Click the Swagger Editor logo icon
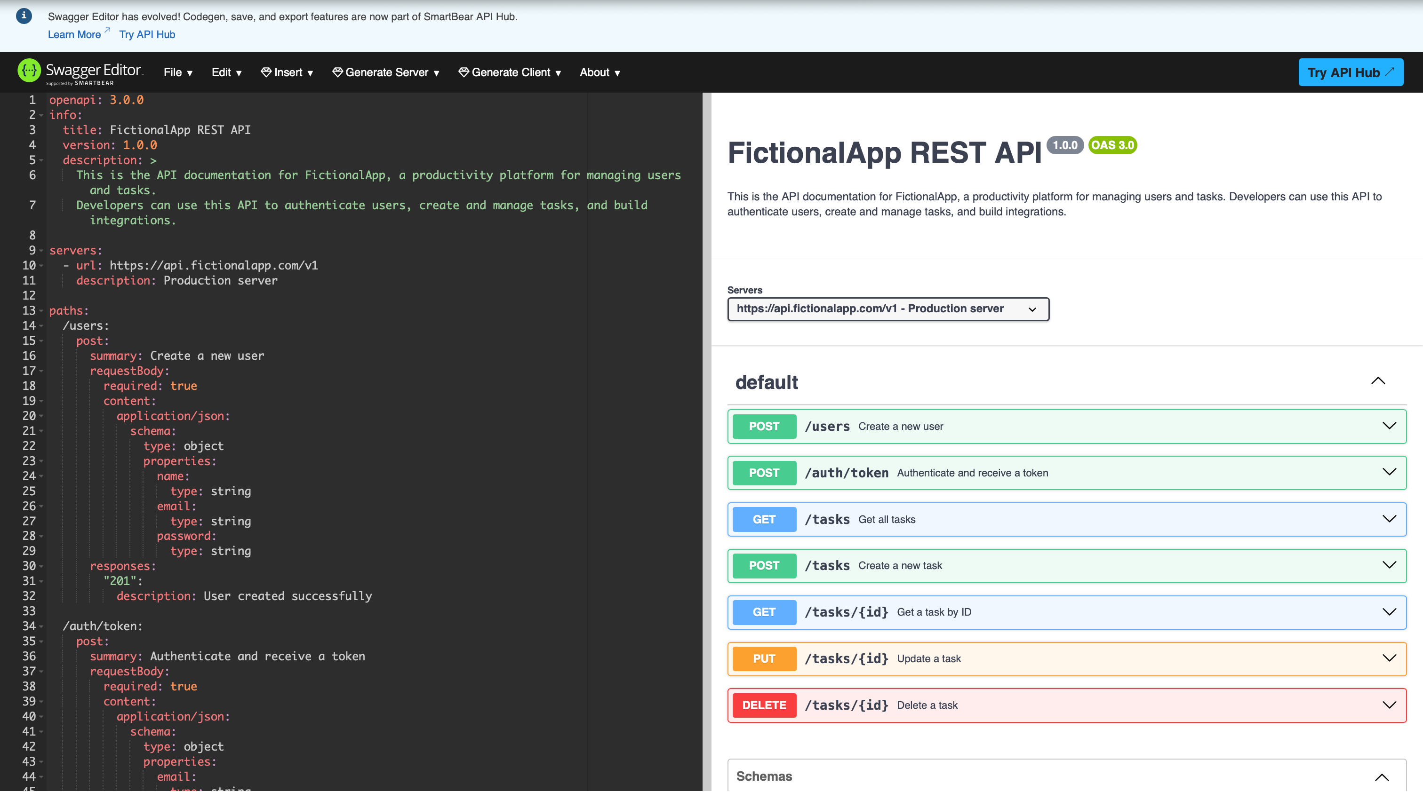The width and height of the screenshot is (1423, 792). [29, 71]
